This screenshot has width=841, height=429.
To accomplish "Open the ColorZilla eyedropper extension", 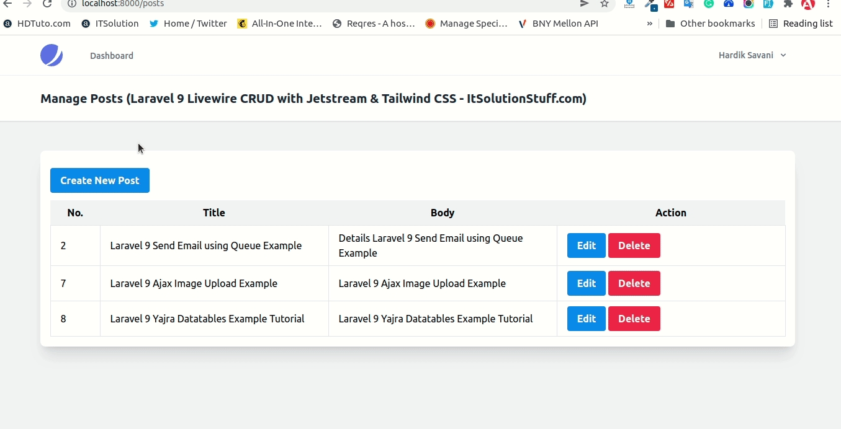I will tap(650, 4).
